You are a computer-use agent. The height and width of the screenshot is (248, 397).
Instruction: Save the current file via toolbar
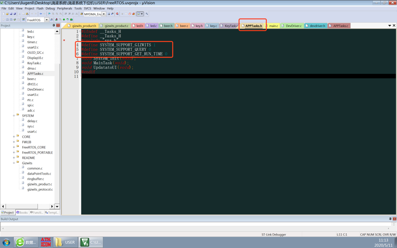11,14
